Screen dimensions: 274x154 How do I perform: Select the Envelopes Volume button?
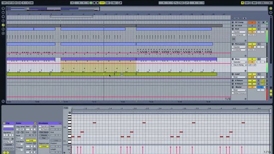44,135
